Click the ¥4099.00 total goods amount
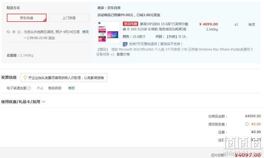The width and height of the screenshot is (264, 158). 253,116
